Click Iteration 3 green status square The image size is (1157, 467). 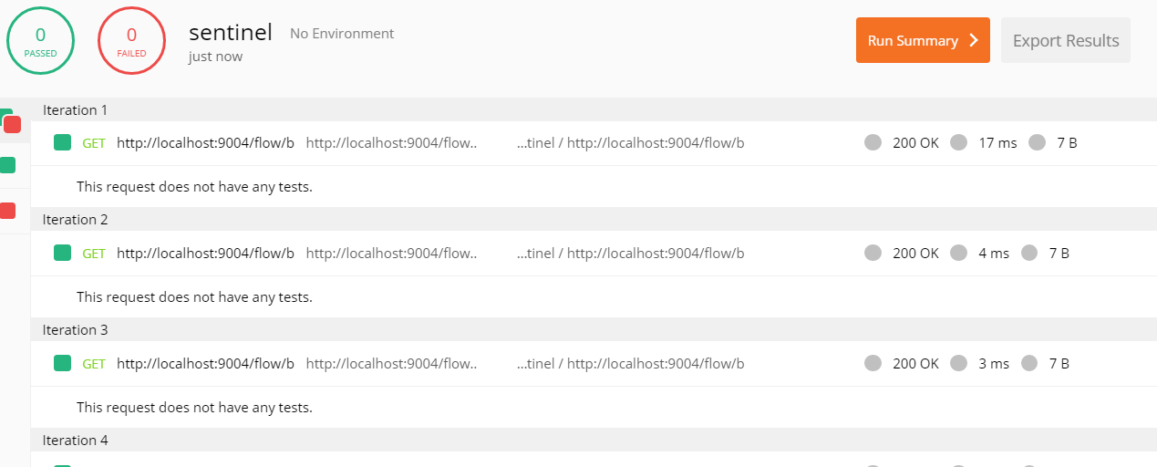(62, 363)
